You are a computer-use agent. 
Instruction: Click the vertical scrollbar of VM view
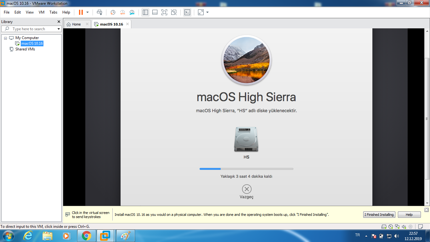(427, 118)
